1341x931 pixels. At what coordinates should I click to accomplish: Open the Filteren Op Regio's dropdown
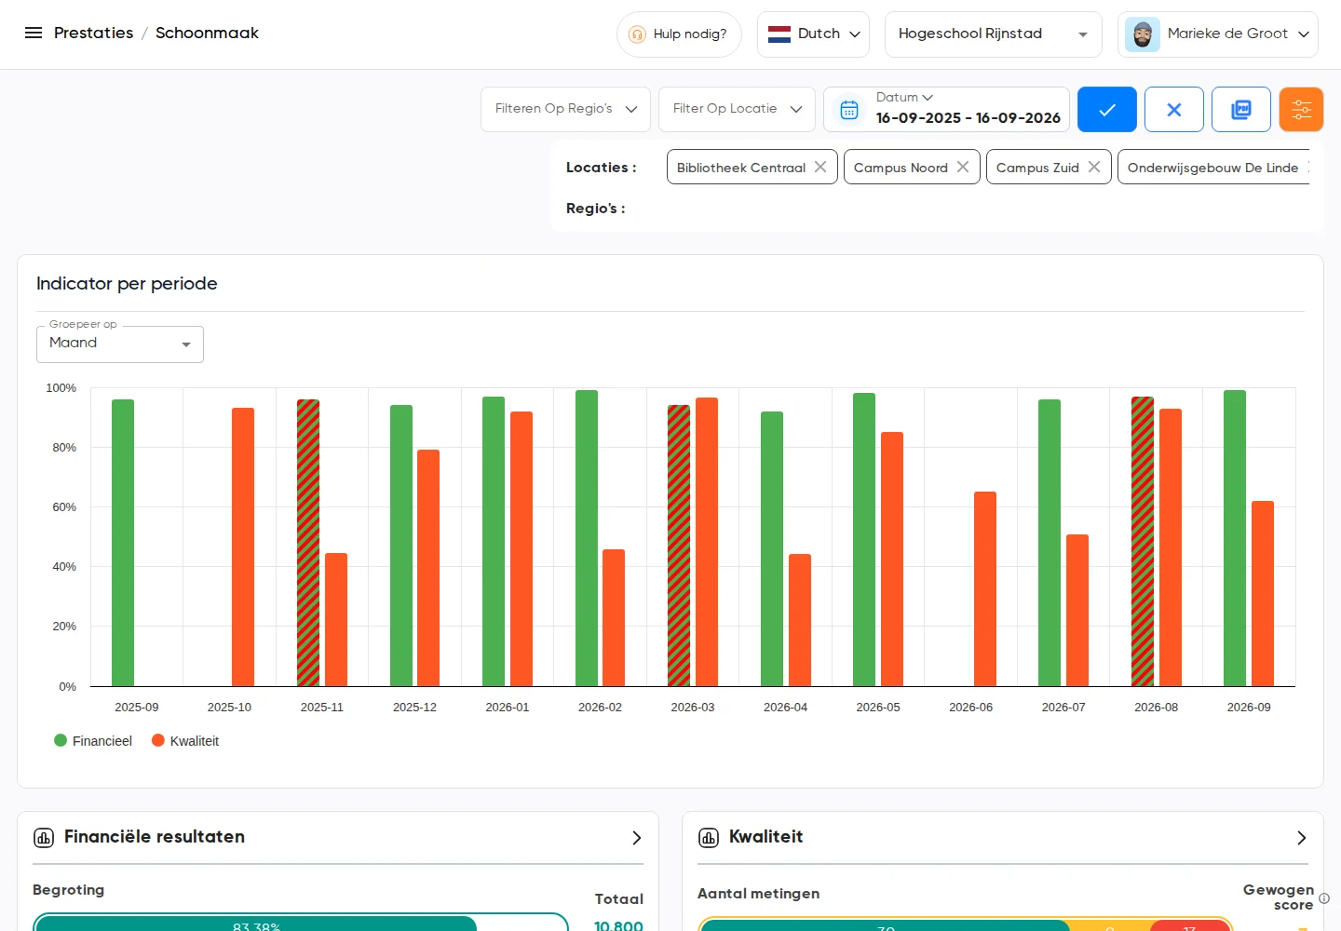pos(566,110)
